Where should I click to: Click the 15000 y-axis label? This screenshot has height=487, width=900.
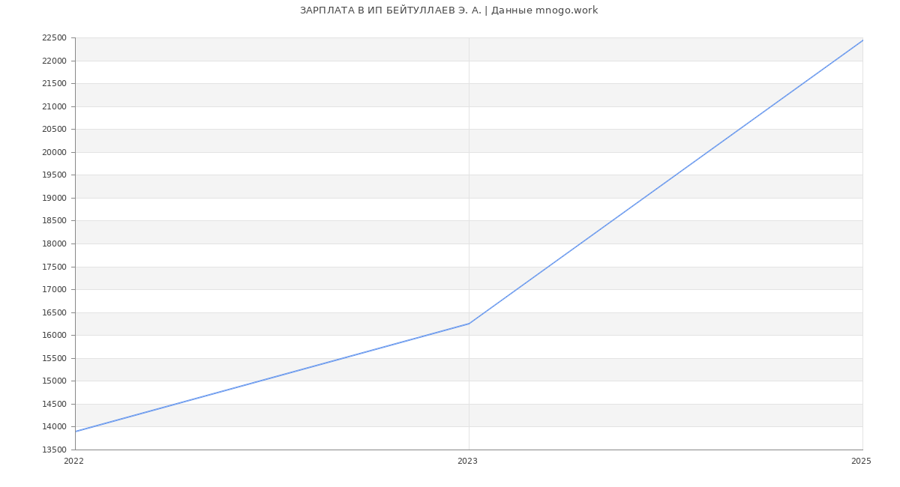[x=54, y=381]
